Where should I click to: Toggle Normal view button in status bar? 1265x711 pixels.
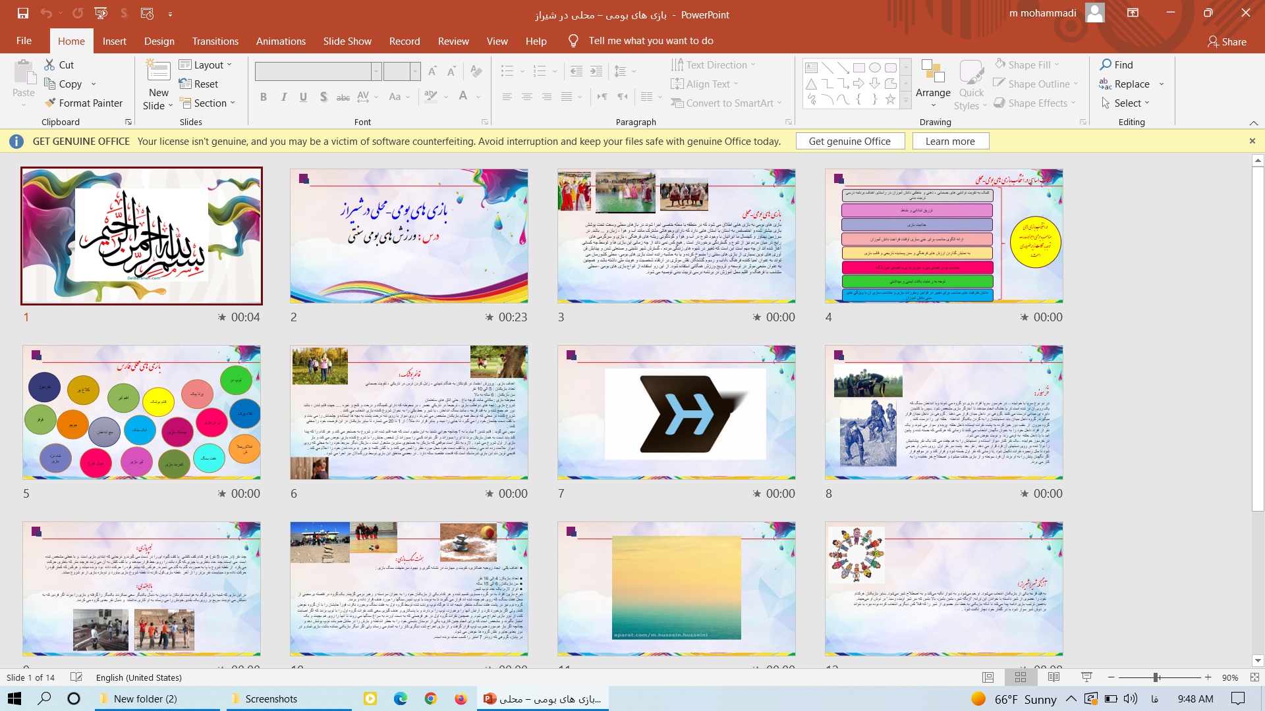click(x=988, y=677)
